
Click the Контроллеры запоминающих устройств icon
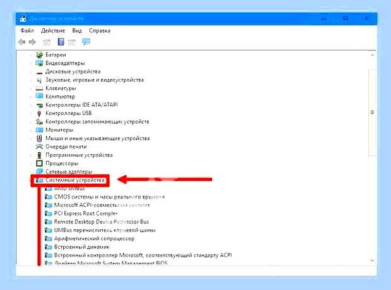39,122
